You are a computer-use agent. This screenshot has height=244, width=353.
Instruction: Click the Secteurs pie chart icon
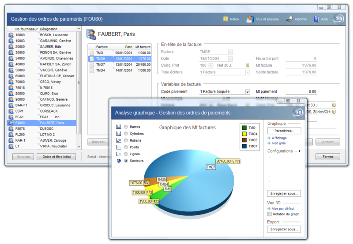[119, 161]
